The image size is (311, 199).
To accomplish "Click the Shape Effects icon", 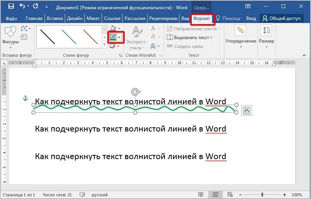I will pos(112,46).
